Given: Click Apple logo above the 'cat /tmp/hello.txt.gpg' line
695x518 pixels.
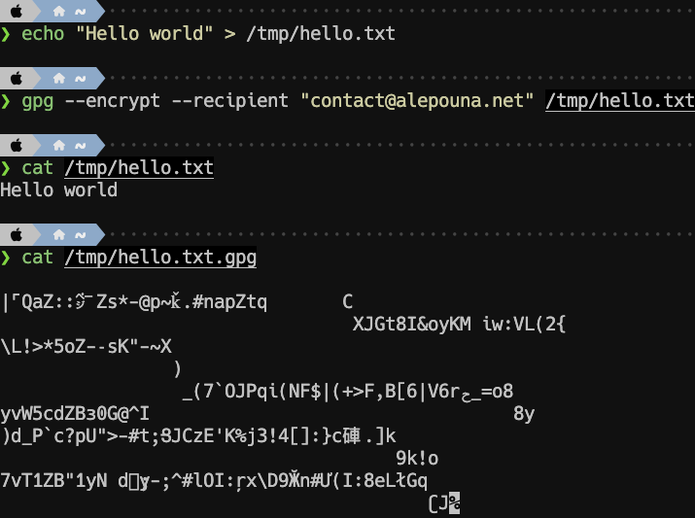Looking at the screenshot, I should pyautogui.click(x=15, y=234).
